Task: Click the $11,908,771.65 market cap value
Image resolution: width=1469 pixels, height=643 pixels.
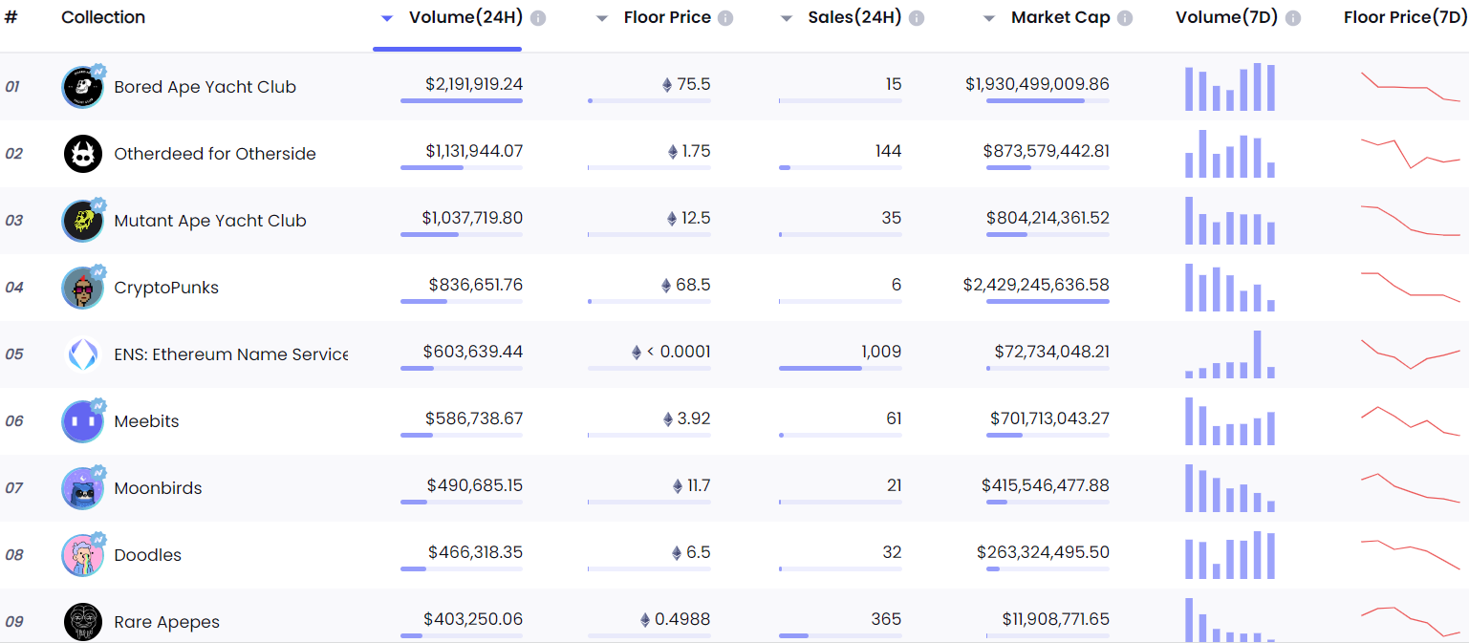Action: (1056, 619)
